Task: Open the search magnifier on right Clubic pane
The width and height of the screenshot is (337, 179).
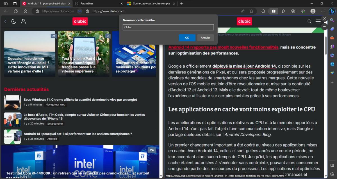Action: 309,21
